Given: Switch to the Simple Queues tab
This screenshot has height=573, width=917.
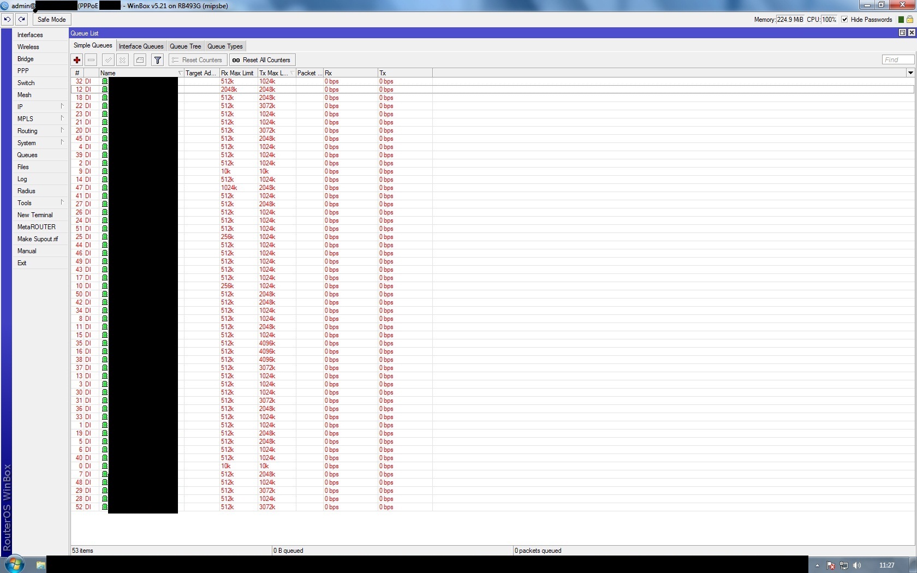Looking at the screenshot, I should [93, 46].
